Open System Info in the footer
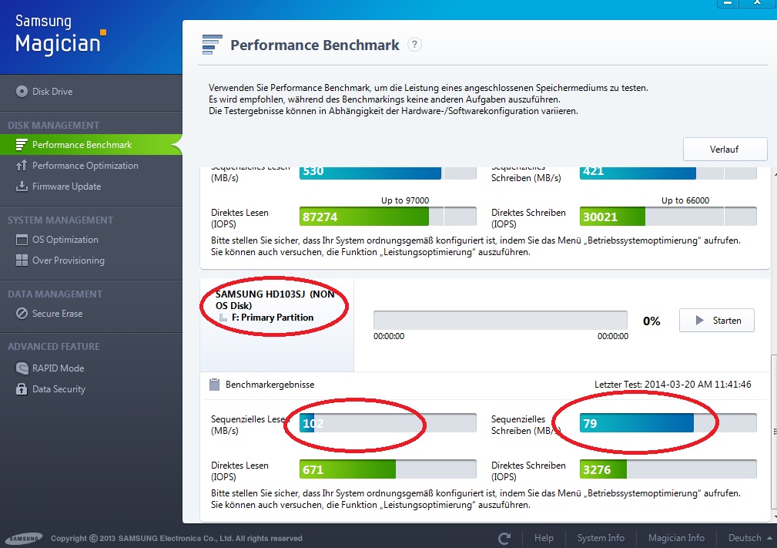The height and width of the screenshot is (548, 777). (601, 538)
